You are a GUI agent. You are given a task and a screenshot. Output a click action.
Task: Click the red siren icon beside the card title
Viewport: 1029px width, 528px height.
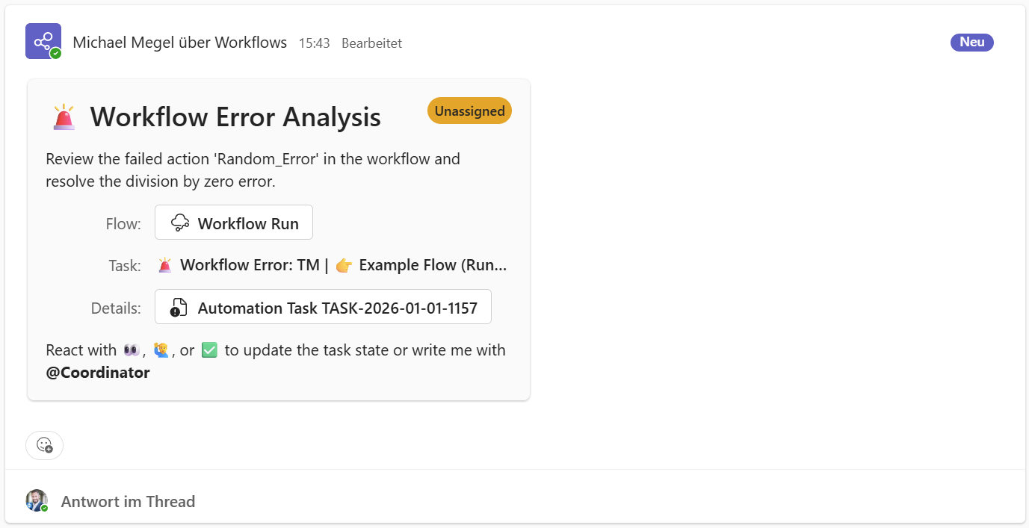click(x=64, y=117)
